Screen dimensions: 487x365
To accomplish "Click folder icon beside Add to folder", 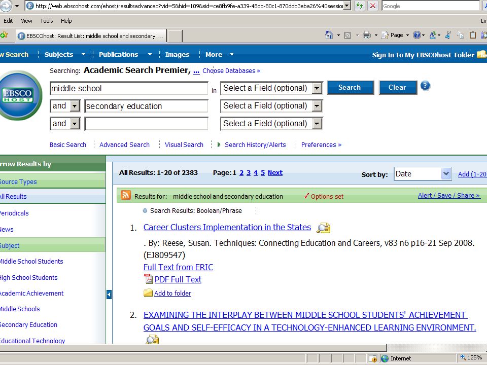I will click(148, 293).
